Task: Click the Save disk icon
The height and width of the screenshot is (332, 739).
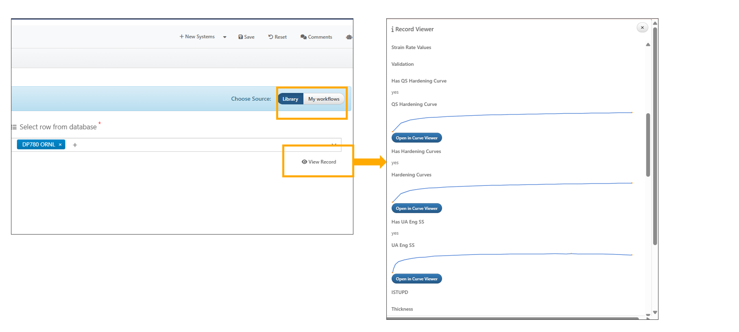Action: pos(240,37)
